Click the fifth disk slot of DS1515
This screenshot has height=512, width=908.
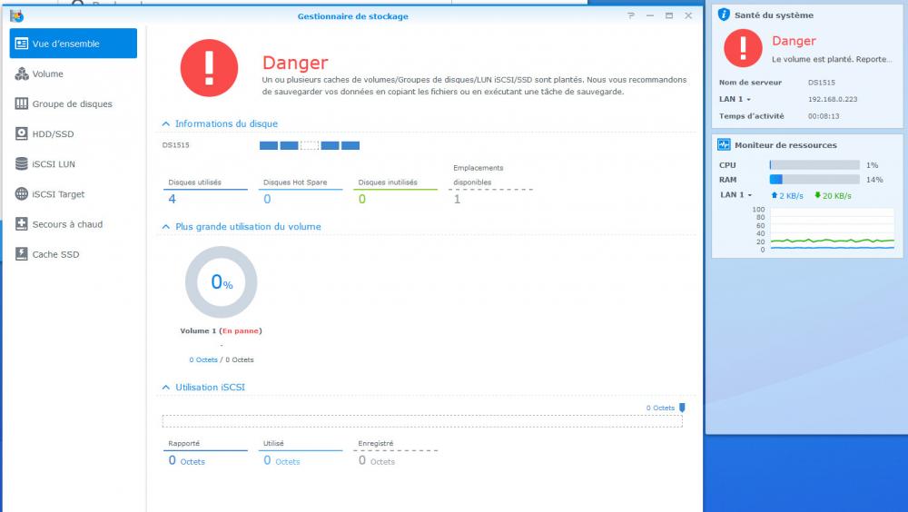[350, 145]
